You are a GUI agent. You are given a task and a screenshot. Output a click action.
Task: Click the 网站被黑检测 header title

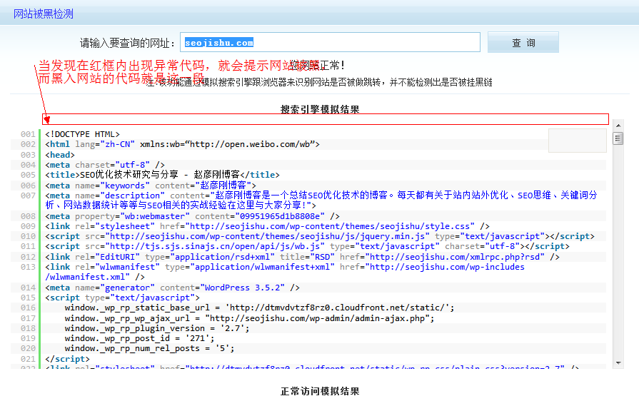(x=43, y=14)
